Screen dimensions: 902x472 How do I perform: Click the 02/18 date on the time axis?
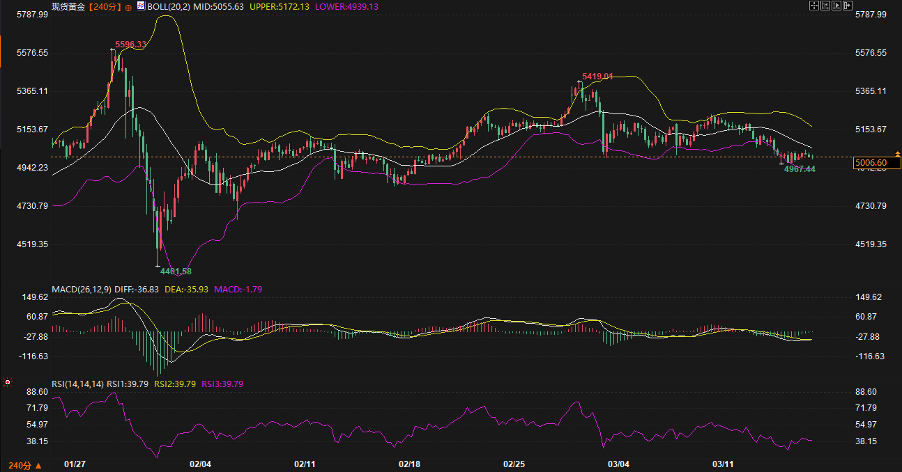click(x=409, y=464)
